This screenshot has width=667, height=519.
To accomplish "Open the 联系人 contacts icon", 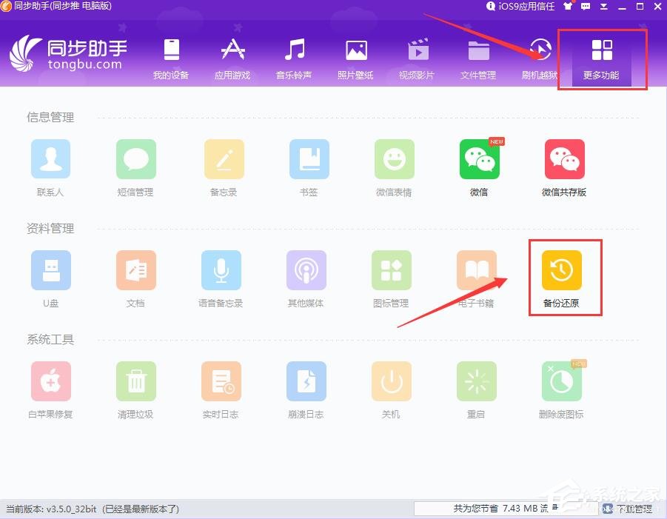I will click(50, 159).
